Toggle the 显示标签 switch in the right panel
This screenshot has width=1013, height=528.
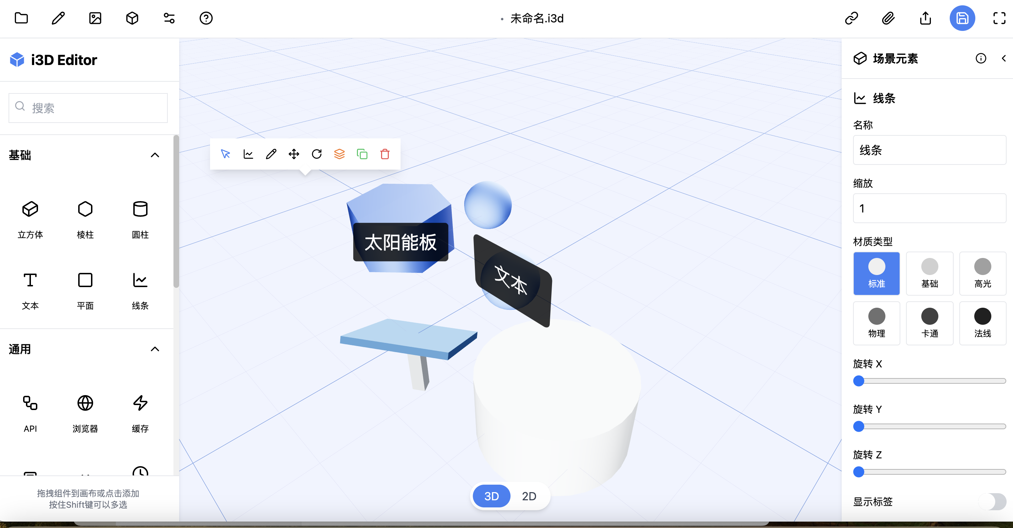click(994, 502)
